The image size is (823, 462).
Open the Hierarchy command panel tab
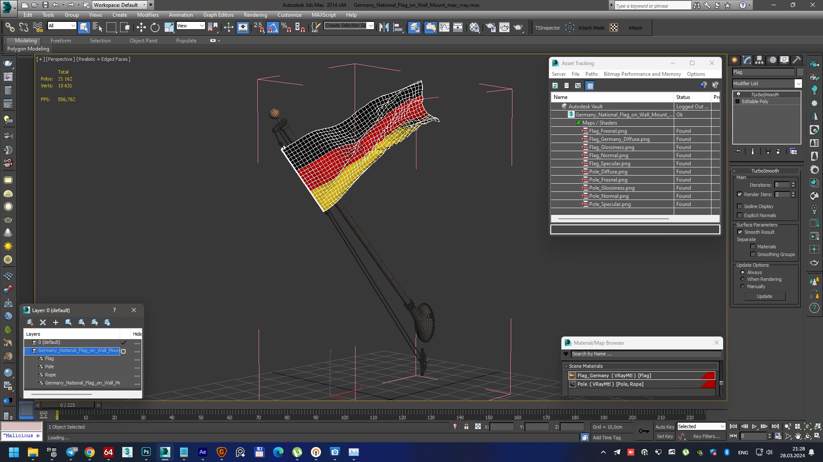pos(760,60)
